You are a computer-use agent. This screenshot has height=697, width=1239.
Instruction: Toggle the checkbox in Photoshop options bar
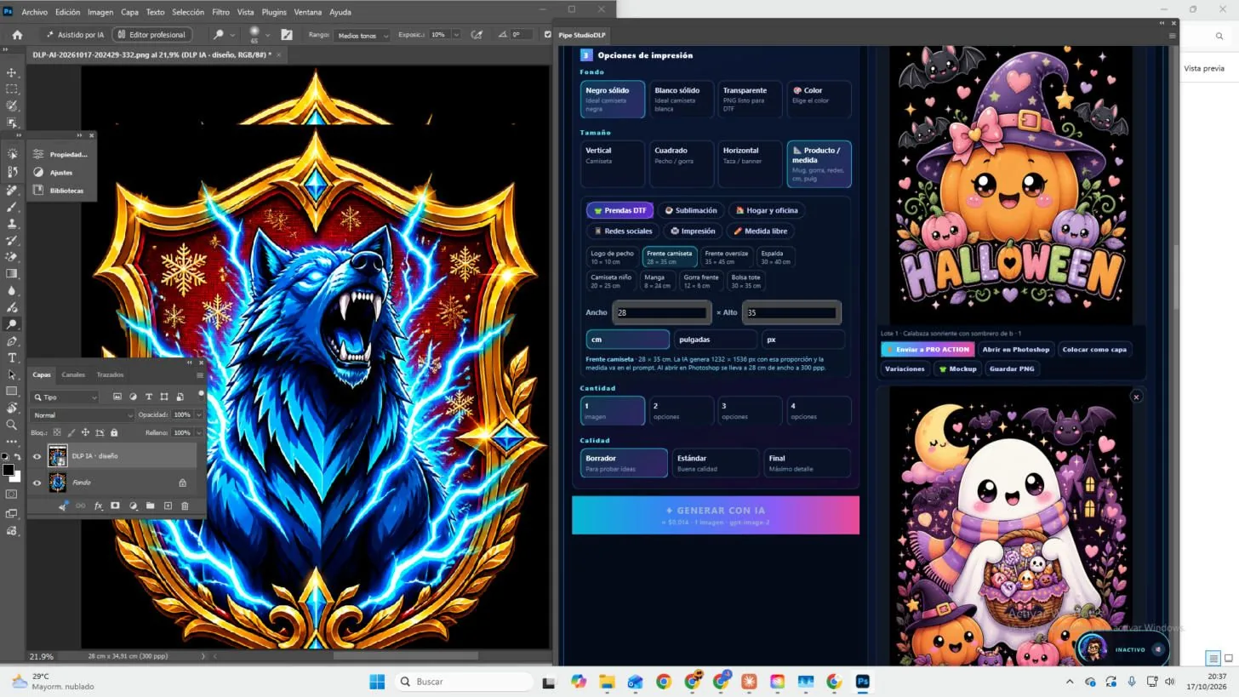pyautogui.click(x=547, y=35)
